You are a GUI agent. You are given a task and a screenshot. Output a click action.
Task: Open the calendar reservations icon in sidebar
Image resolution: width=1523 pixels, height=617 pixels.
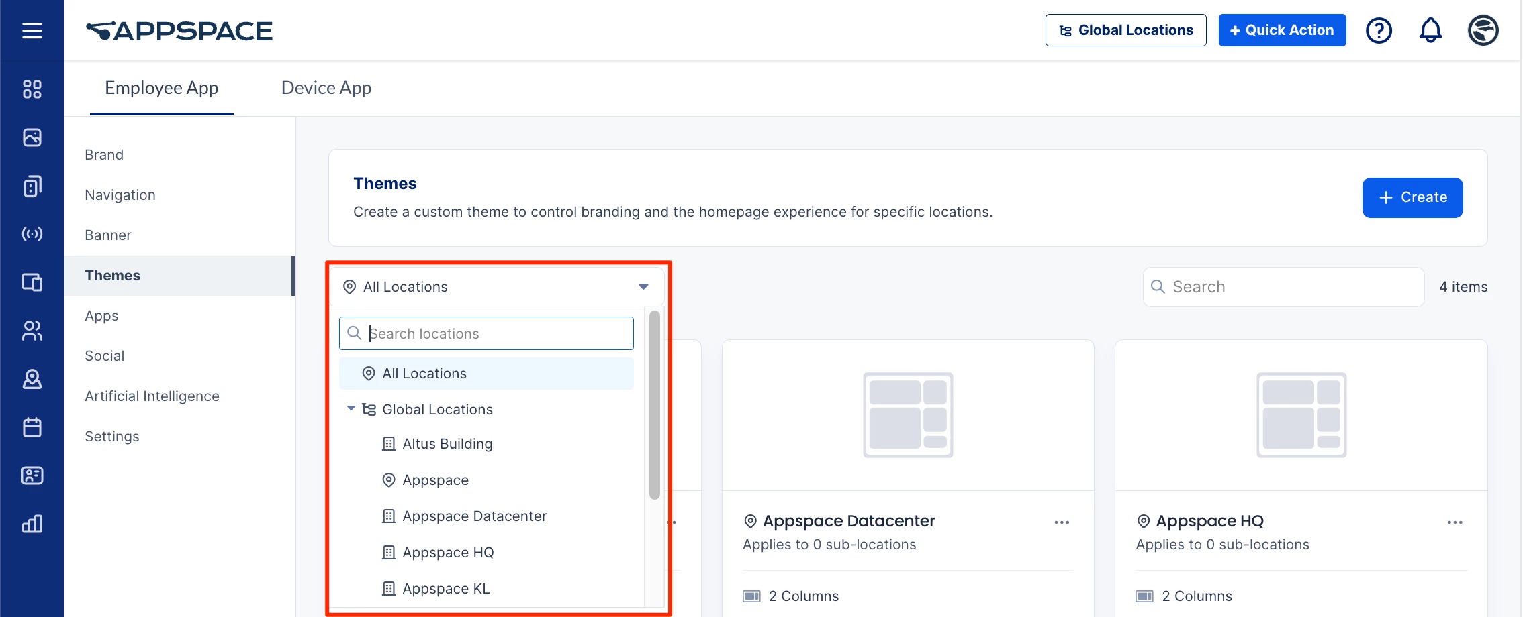click(x=32, y=427)
